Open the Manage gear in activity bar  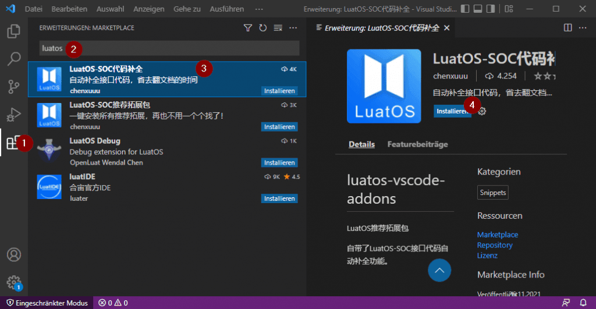13,282
